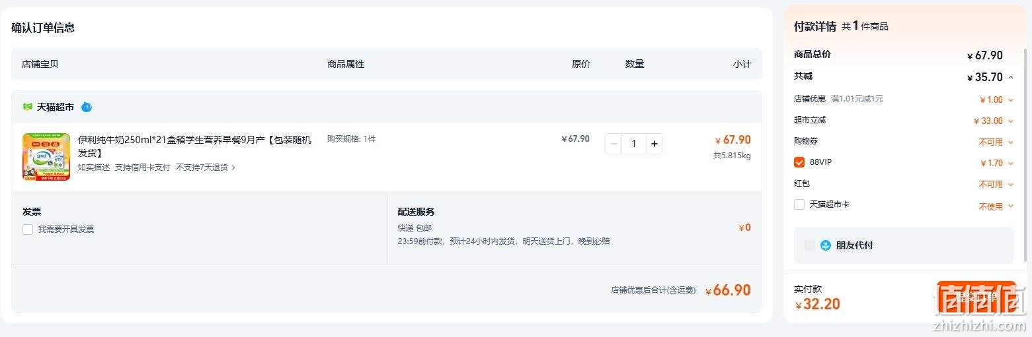This screenshot has width=1032, height=337.
Task: Click the payment details panel scrollbar
Action: [1024, 156]
